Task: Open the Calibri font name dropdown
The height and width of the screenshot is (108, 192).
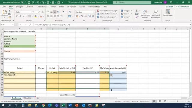Action: pos(31,12)
